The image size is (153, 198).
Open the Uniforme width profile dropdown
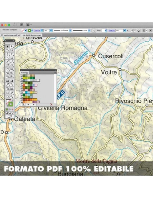click(x=70, y=31)
